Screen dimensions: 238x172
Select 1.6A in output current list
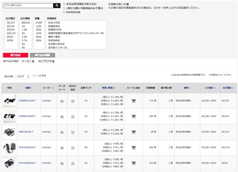click(24, 30)
